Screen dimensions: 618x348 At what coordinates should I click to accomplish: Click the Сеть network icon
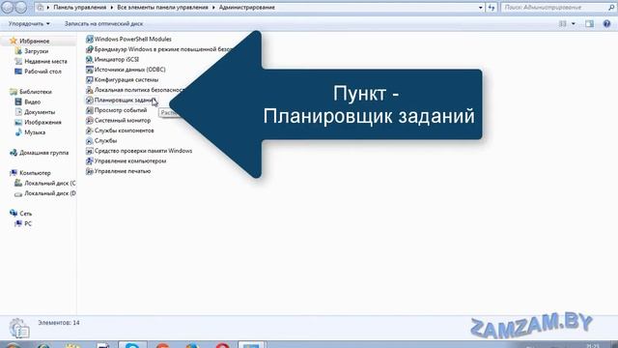pos(14,214)
